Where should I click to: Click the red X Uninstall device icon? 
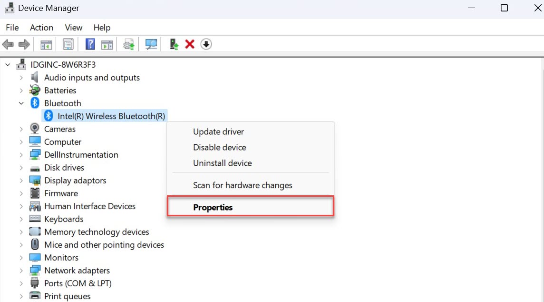coord(190,44)
